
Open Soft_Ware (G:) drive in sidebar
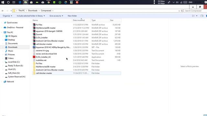(x=14, y=73)
